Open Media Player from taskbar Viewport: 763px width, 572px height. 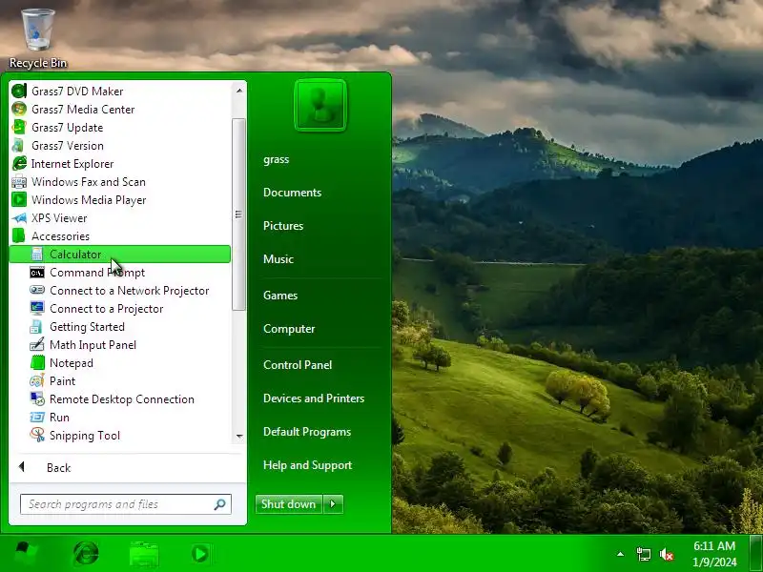pos(200,554)
